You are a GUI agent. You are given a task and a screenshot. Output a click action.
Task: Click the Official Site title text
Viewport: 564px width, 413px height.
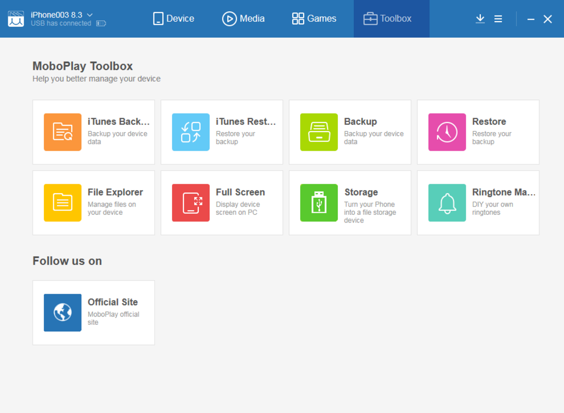(113, 302)
